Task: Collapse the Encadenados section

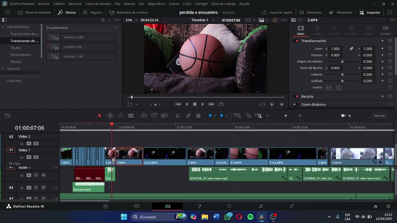Action: click(115, 28)
